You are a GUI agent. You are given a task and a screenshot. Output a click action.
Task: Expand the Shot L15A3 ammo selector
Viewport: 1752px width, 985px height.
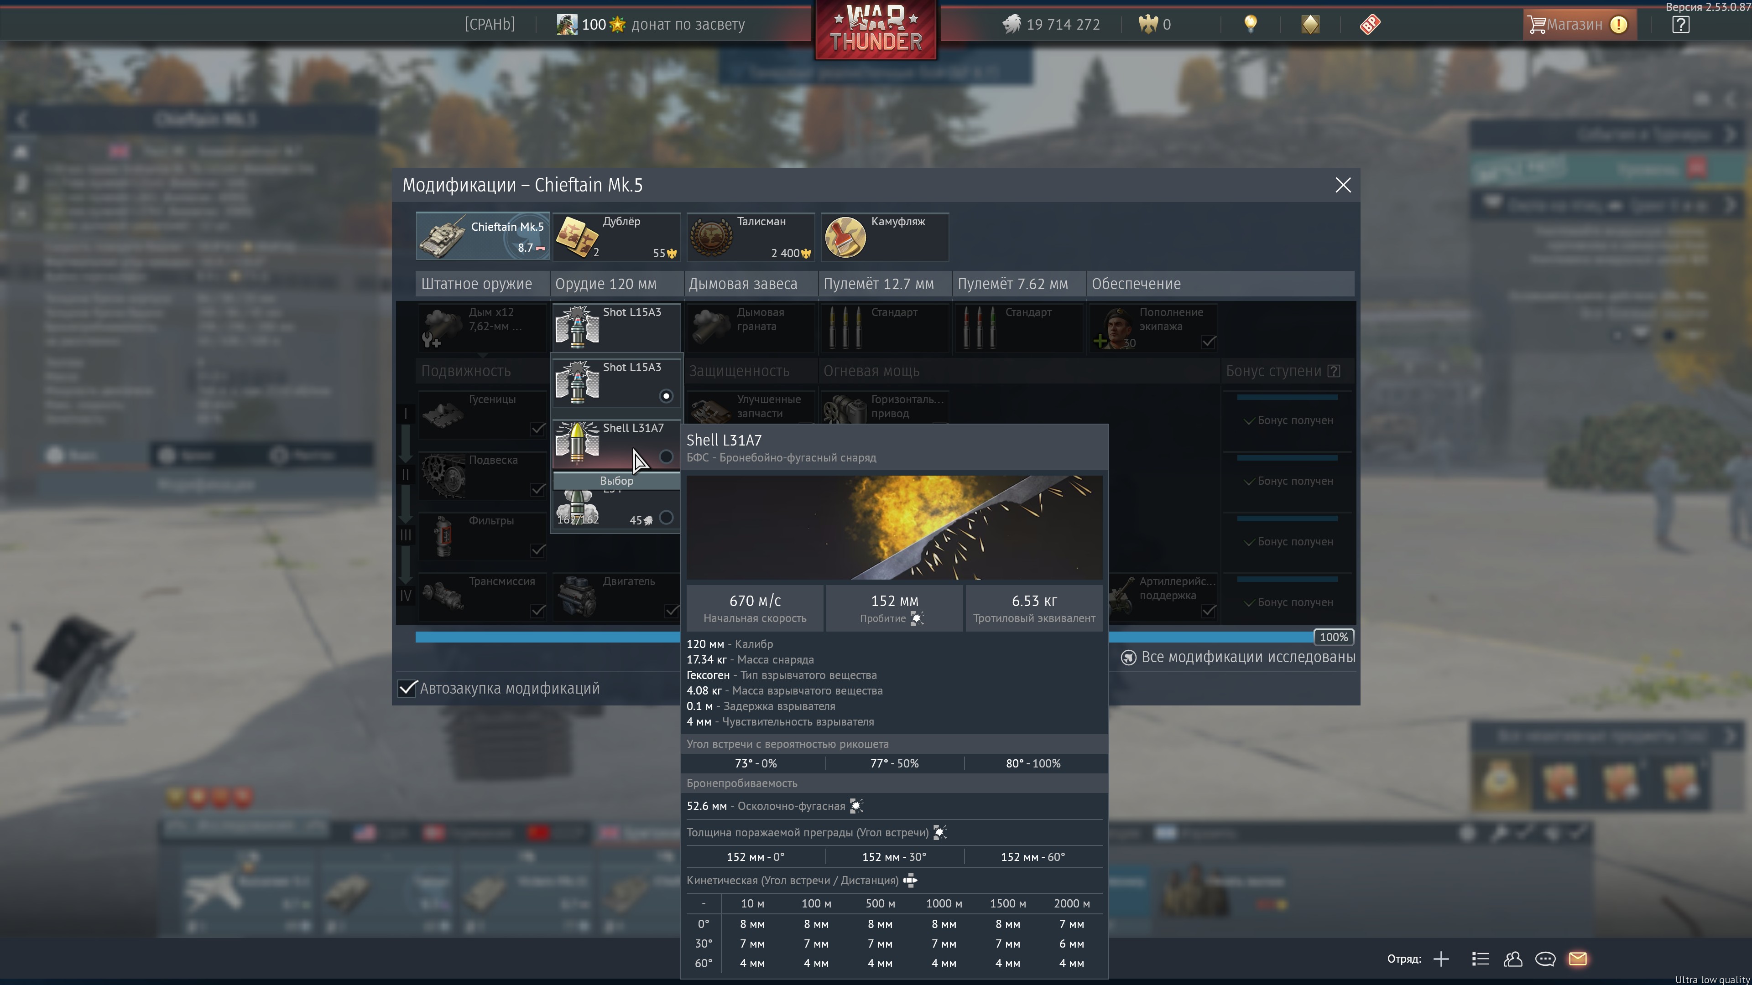[615, 327]
